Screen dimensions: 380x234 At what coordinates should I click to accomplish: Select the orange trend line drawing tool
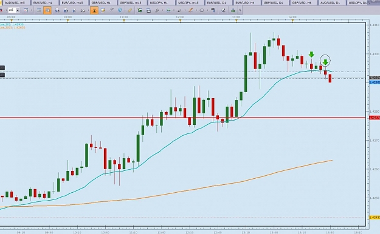(191, 10)
